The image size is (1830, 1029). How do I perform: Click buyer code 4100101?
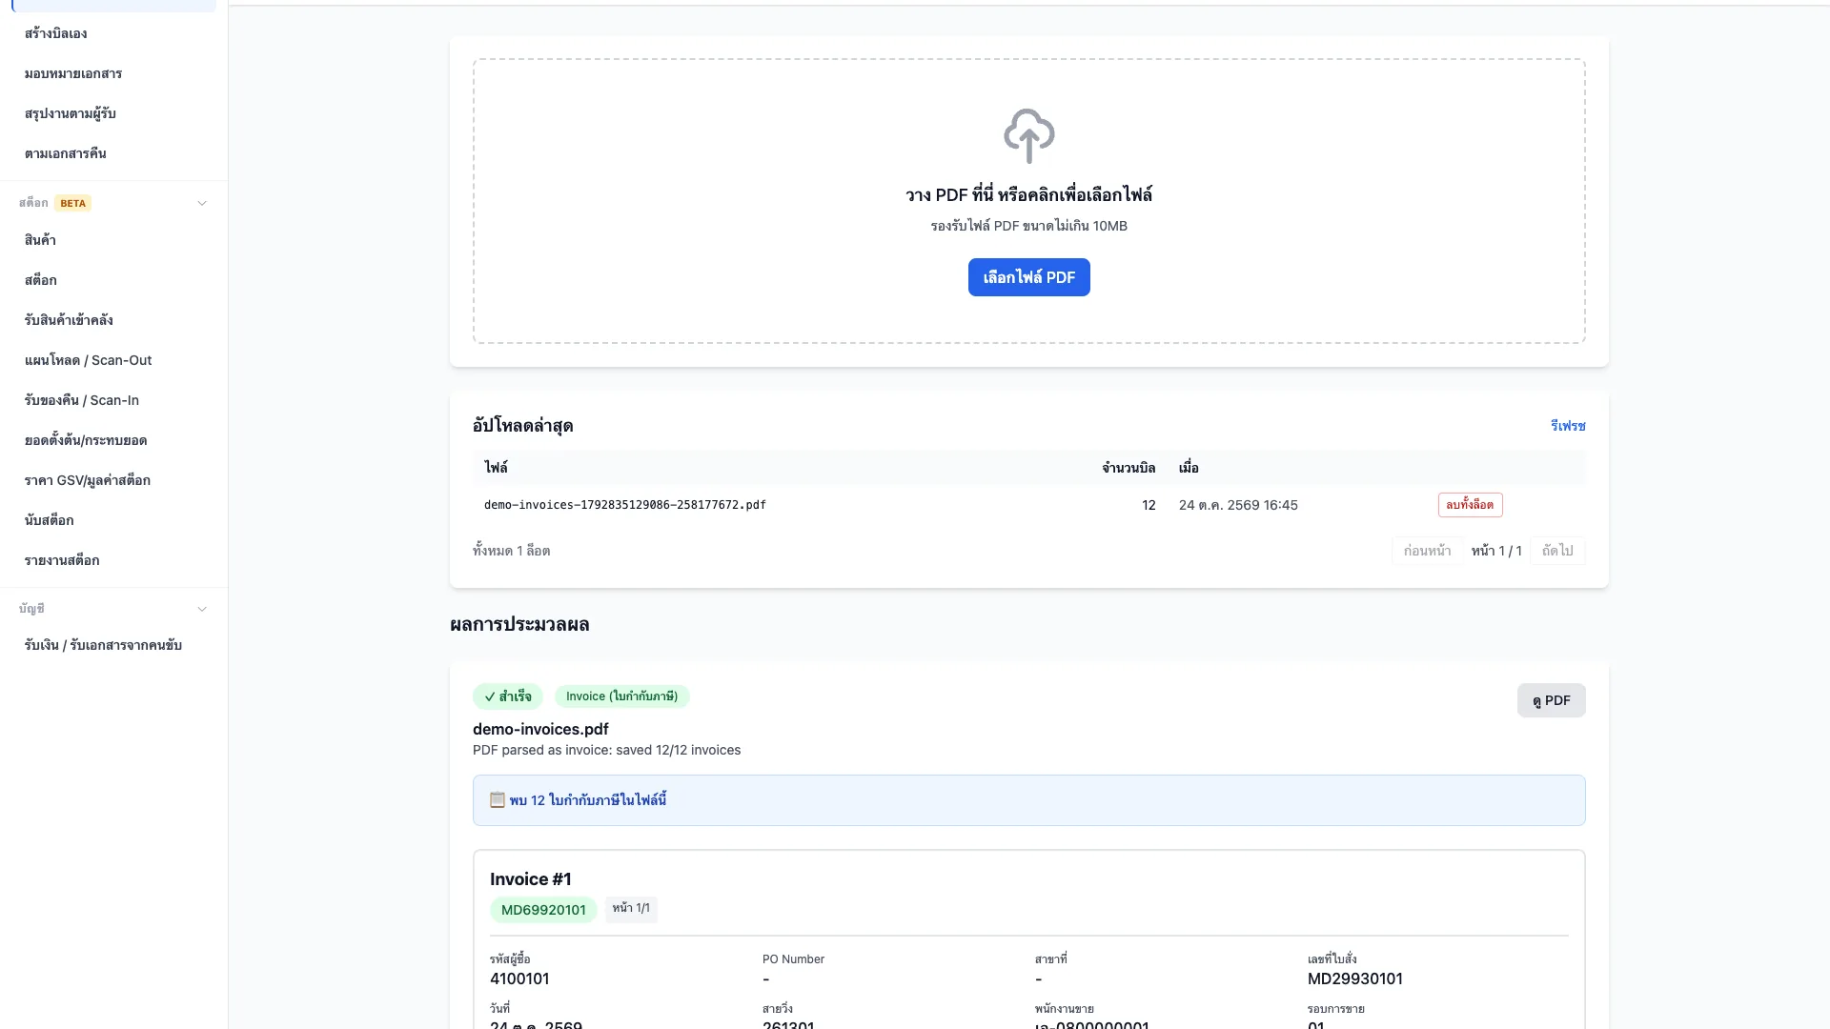tap(519, 979)
